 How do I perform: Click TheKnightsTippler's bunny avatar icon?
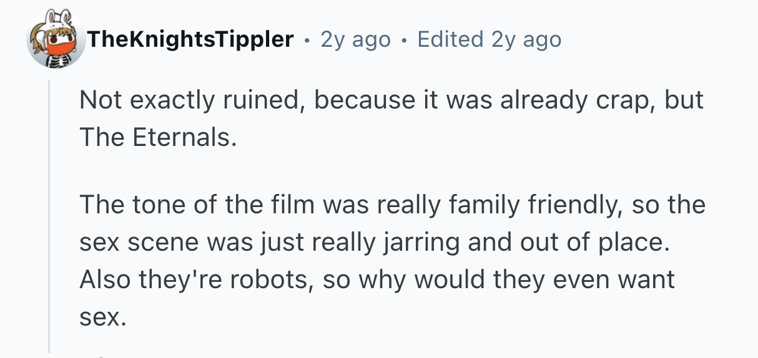tap(56, 41)
